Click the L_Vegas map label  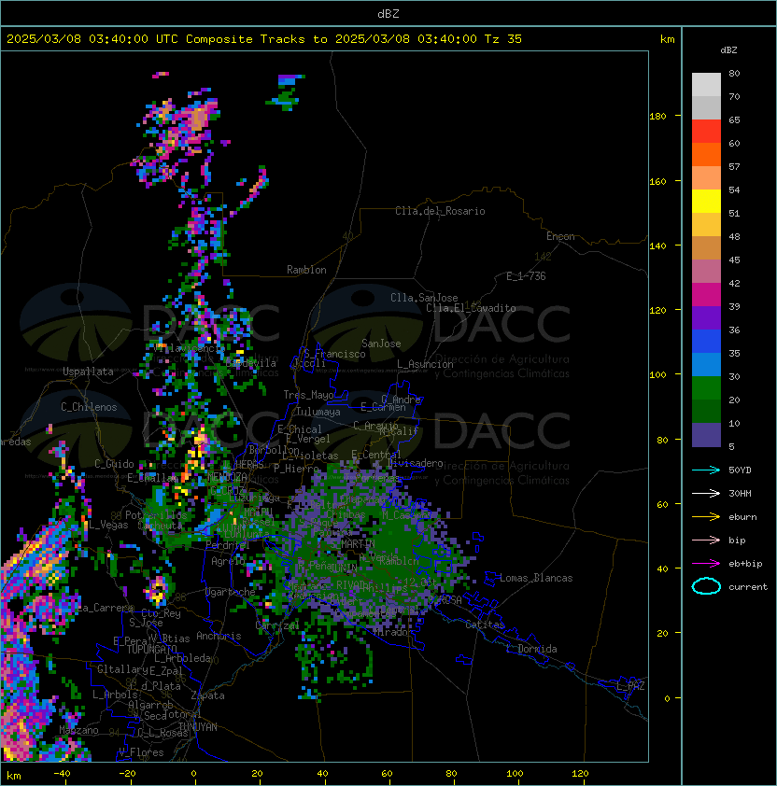pyautogui.click(x=108, y=525)
